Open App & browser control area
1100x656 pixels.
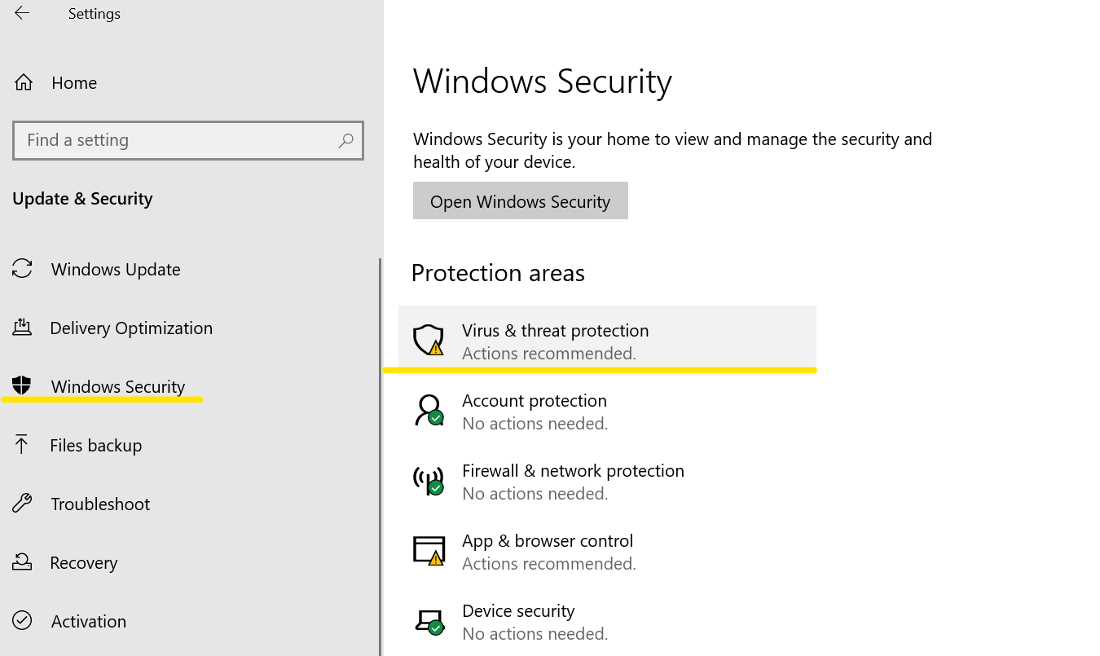[x=548, y=551]
